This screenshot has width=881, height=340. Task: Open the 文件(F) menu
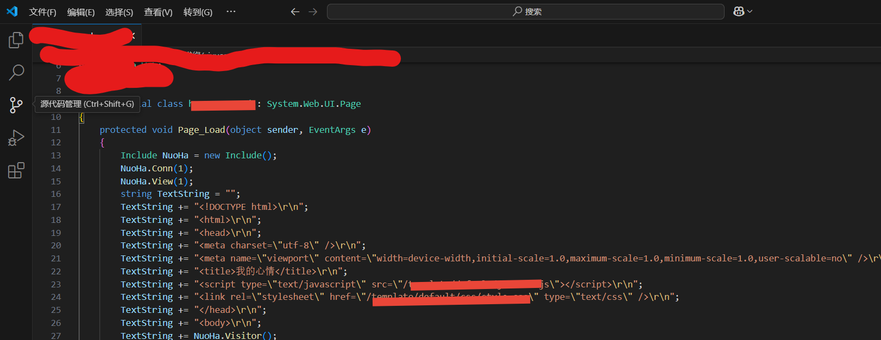(x=42, y=12)
